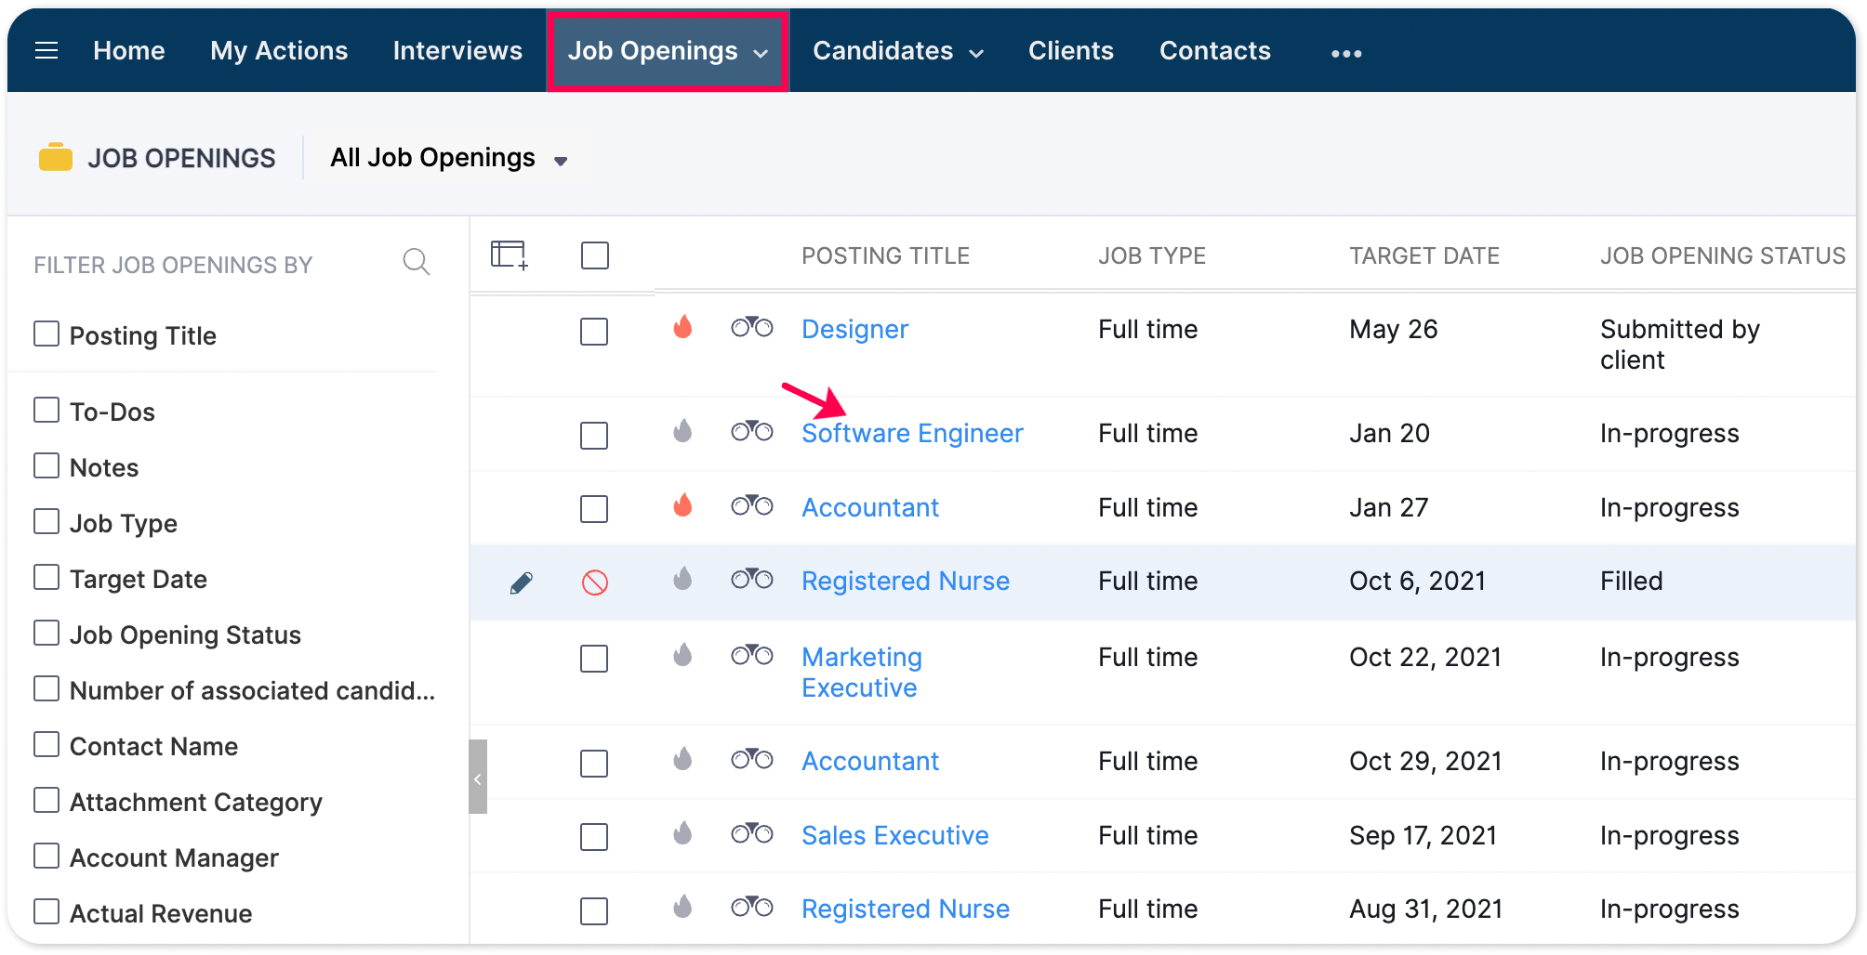Collapse the filter sidebar panel handle
This screenshot has height=955, width=1867.
[x=478, y=778]
